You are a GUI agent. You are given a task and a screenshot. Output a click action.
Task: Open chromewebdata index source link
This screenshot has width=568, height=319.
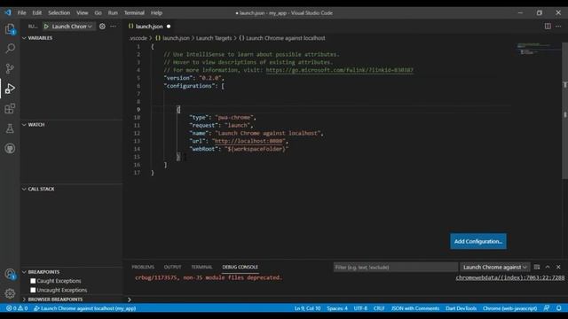click(510, 277)
